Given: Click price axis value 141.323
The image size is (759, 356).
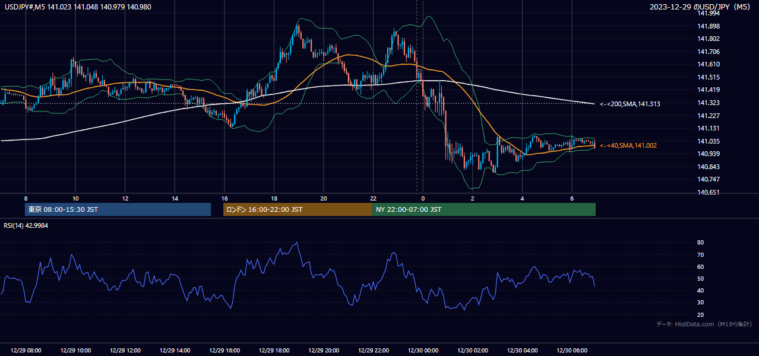Looking at the screenshot, I should pyautogui.click(x=709, y=103).
